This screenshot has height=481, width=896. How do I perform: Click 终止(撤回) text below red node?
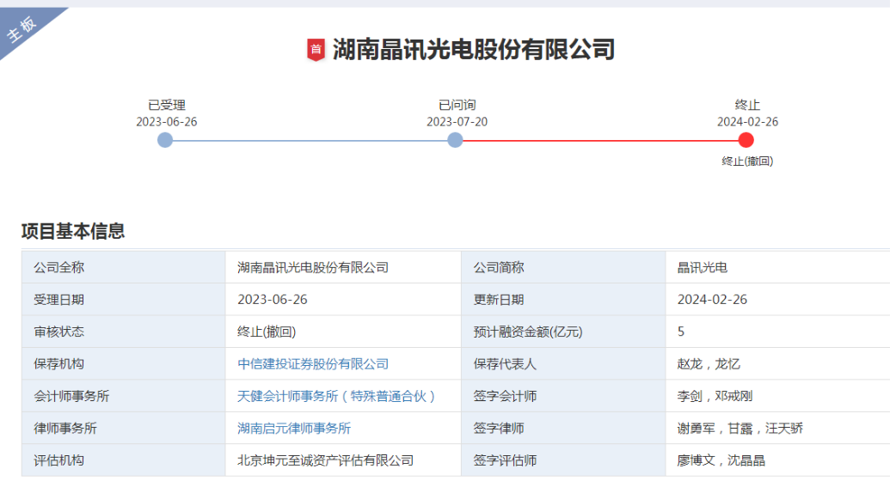(x=747, y=161)
